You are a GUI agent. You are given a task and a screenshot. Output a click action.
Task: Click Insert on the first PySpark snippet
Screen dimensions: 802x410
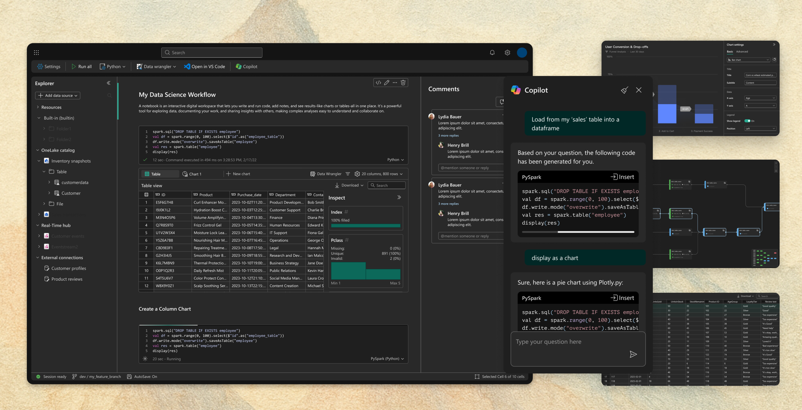click(622, 177)
